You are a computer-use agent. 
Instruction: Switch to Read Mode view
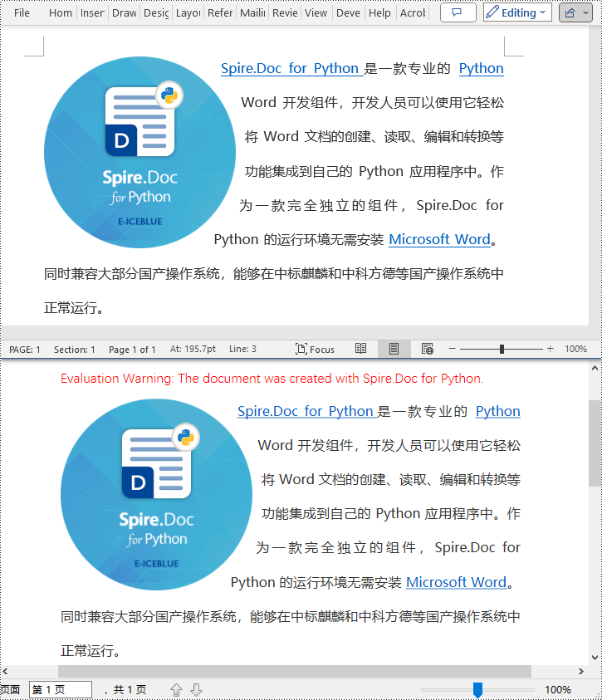[x=360, y=349]
